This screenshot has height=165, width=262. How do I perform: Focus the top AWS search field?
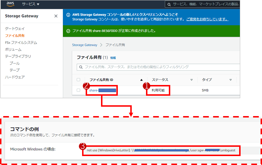point(202,4)
